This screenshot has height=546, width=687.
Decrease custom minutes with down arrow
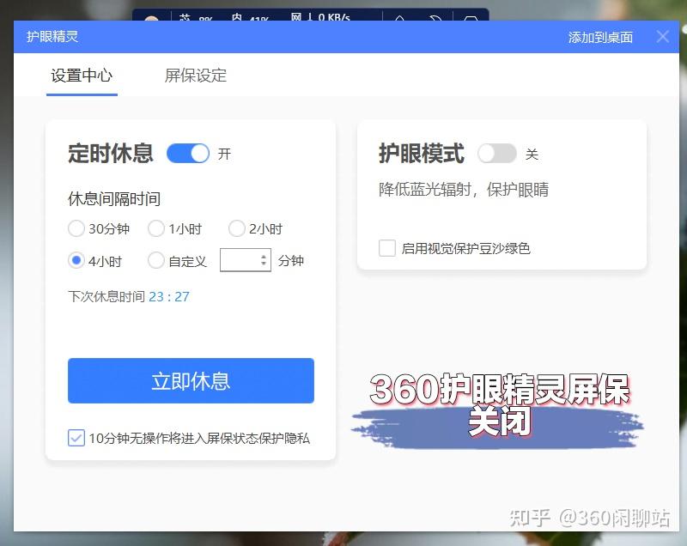click(x=264, y=264)
